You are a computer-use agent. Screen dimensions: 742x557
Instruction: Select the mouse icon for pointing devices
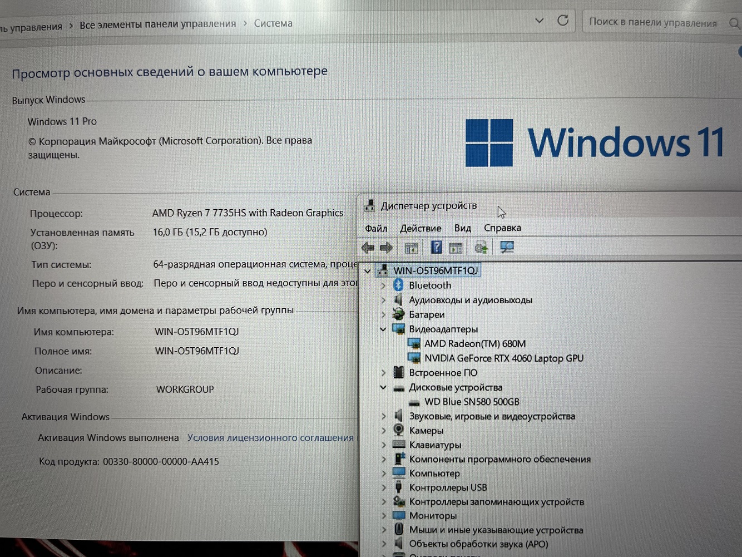(399, 530)
